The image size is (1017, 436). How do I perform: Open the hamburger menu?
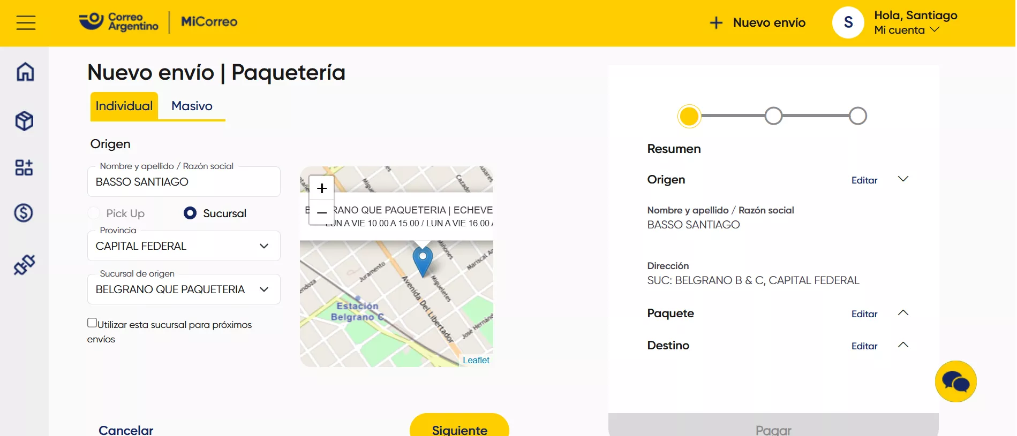26,22
